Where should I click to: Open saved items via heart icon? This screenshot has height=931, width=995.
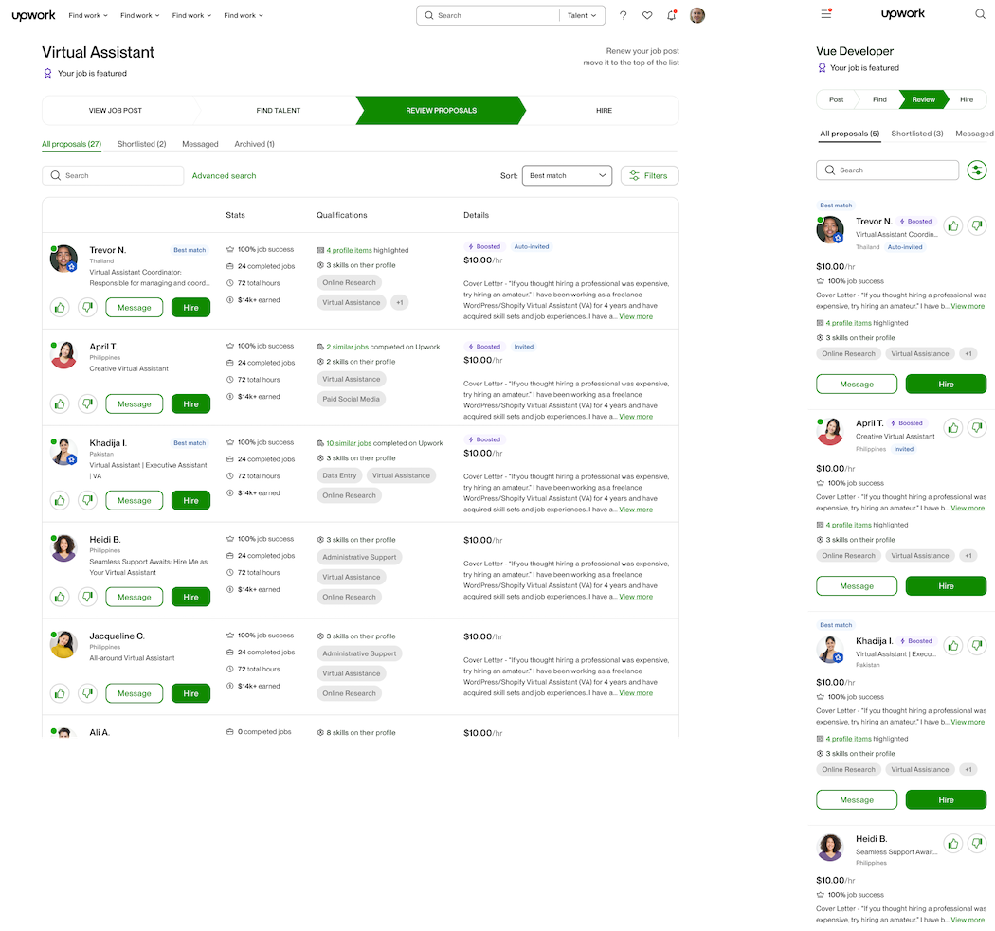(x=647, y=15)
